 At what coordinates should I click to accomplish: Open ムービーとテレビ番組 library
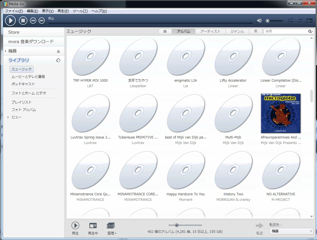[28, 77]
